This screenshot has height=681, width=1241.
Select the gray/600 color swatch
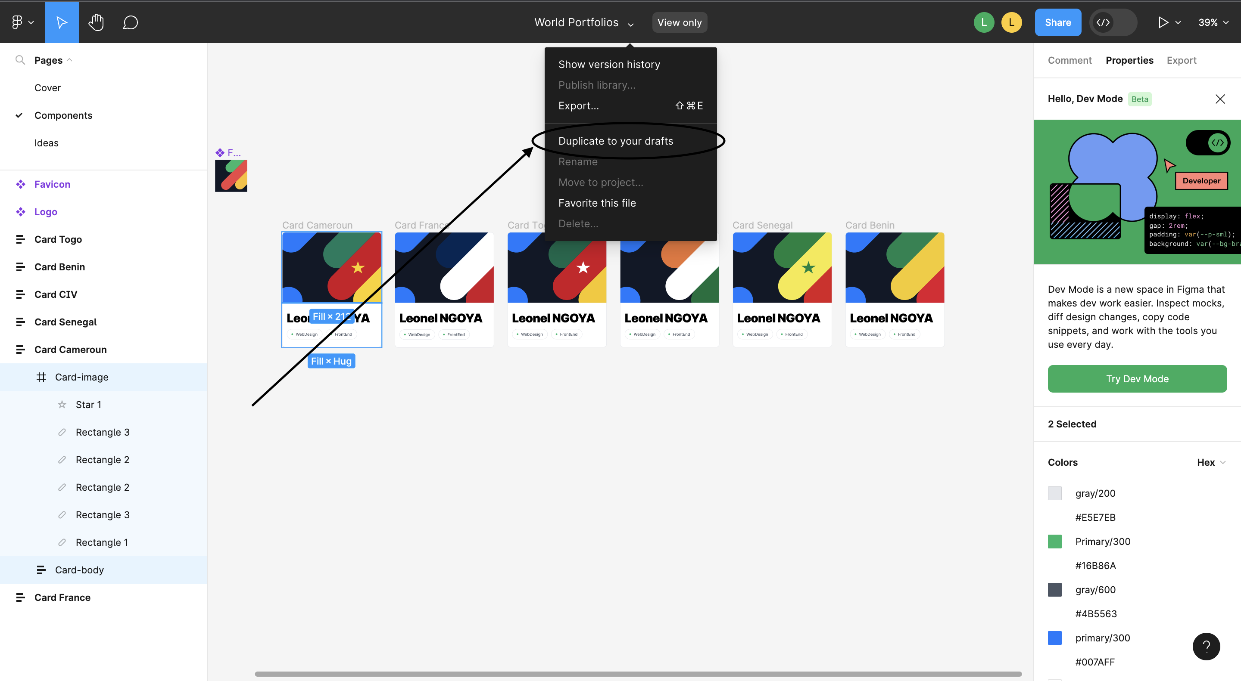[1054, 590]
